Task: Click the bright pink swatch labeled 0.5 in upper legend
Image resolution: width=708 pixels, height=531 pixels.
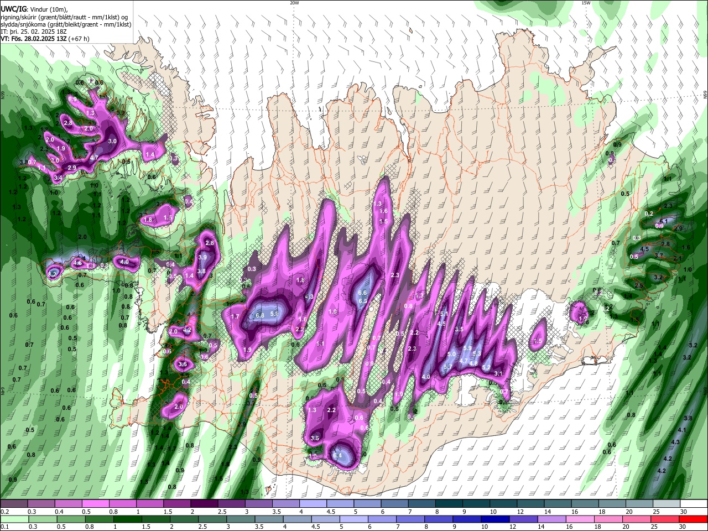Action: click(x=95, y=504)
